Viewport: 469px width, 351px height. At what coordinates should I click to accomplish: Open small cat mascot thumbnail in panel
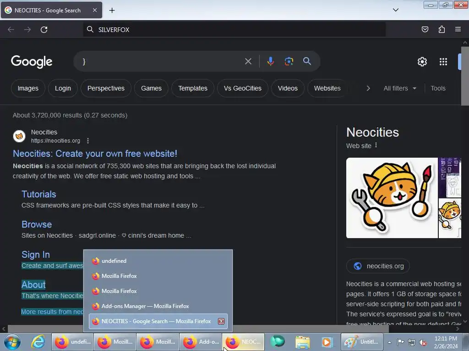[450, 218]
